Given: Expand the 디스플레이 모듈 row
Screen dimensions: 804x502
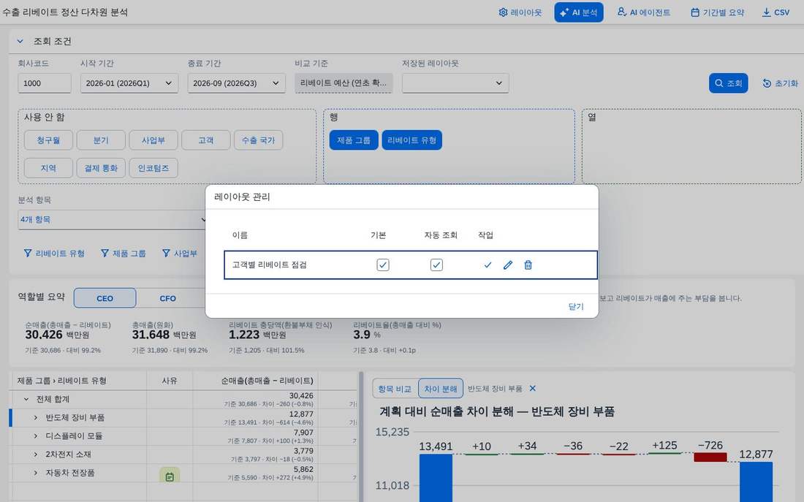Looking at the screenshot, I should tap(35, 436).
